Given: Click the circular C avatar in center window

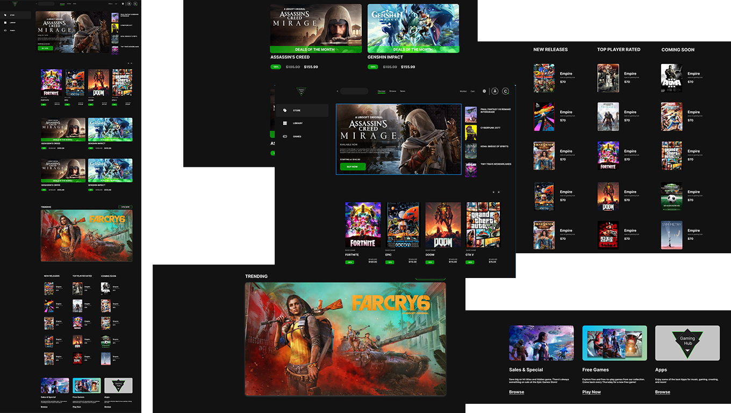Looking at the screenshot, I should pos(505,91).
